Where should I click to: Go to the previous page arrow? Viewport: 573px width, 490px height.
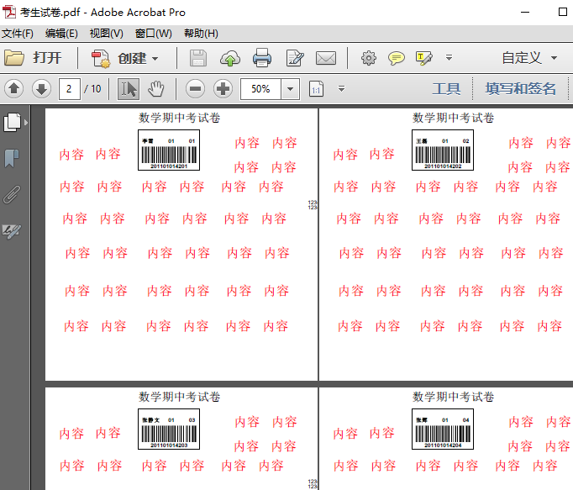point(14,88)
